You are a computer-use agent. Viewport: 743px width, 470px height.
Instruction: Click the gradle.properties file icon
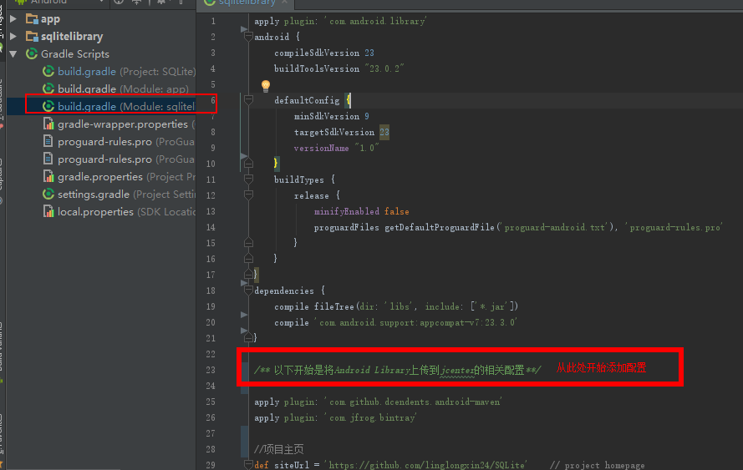point(48,176)
